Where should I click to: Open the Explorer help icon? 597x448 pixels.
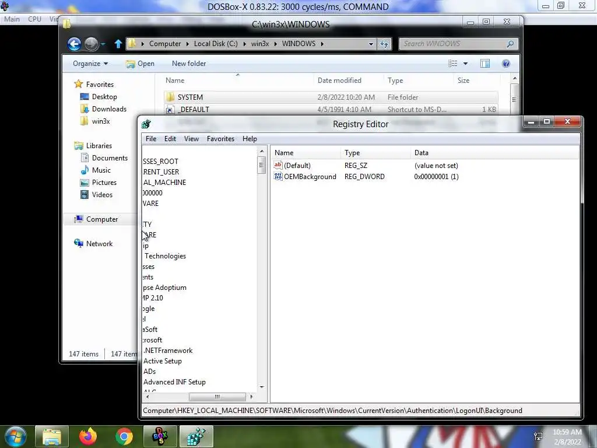[x=506, y=64]
